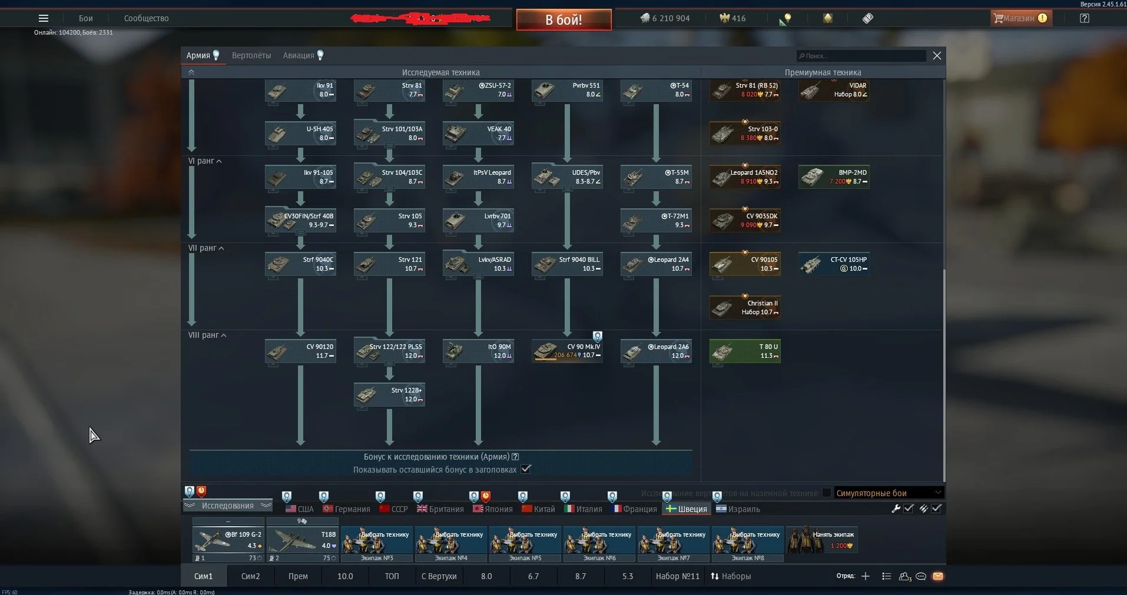Open the hamburger main menu
Screen dimensions: 1127x595
click(44, 18)
